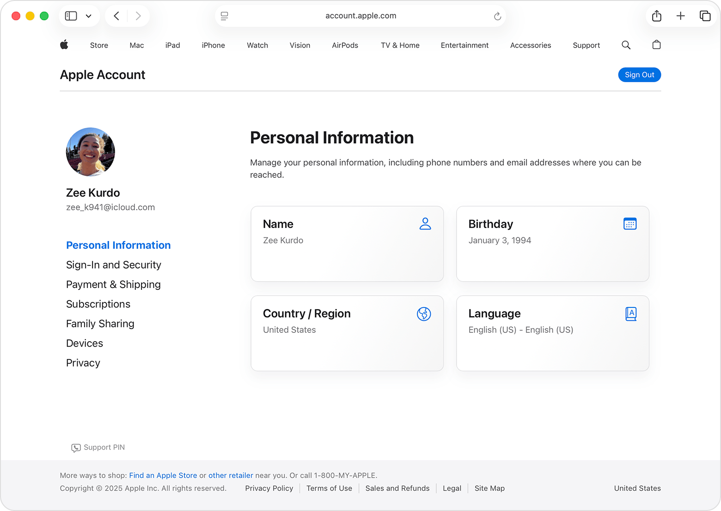Select Sign-In and Security in the sidebar
This screenshot has height=511, width=721.
click(x=113, y=265)
